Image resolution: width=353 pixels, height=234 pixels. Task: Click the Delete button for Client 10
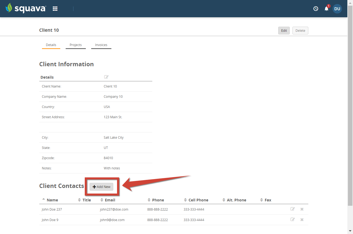(x=300, y=30)
